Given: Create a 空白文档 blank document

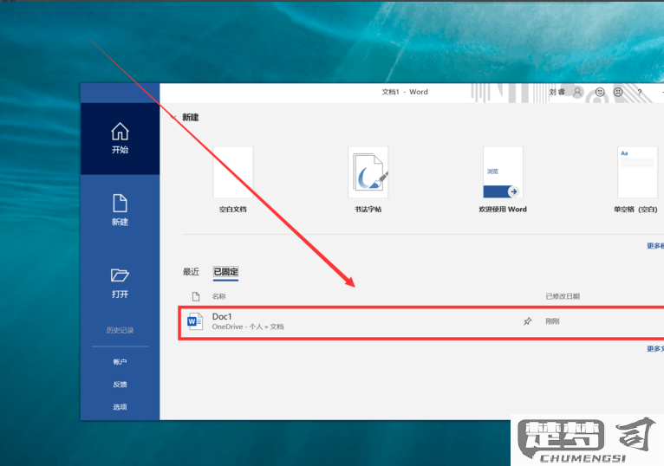Looking at the screenshot, I should [x=233, y=180].
